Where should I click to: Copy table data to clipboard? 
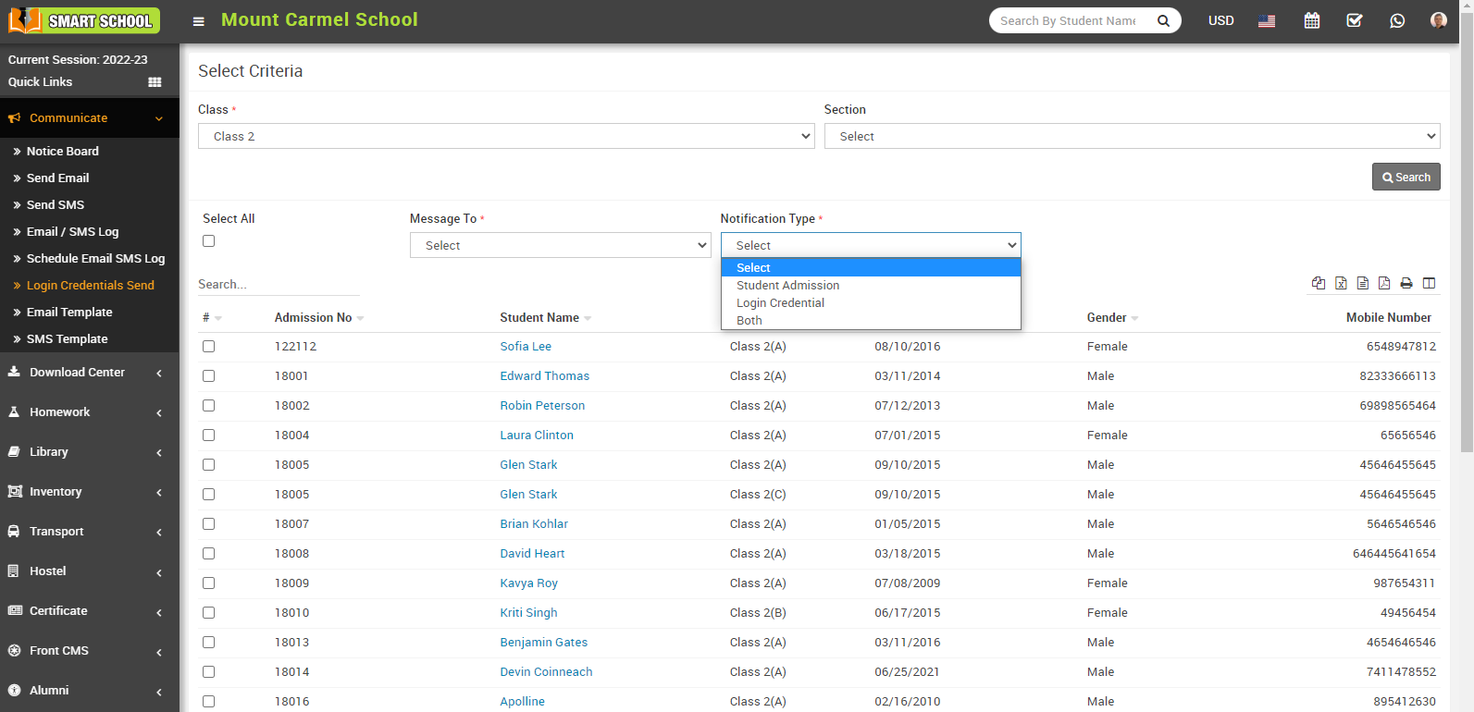[1319, 283]
